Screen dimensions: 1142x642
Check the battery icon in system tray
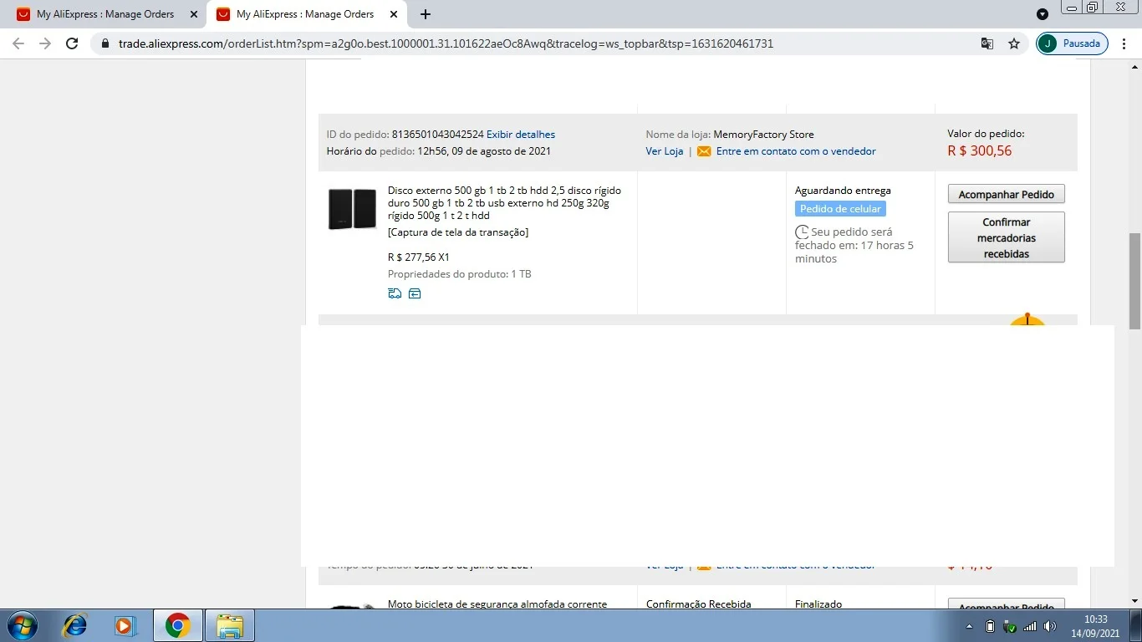point(990,626)
